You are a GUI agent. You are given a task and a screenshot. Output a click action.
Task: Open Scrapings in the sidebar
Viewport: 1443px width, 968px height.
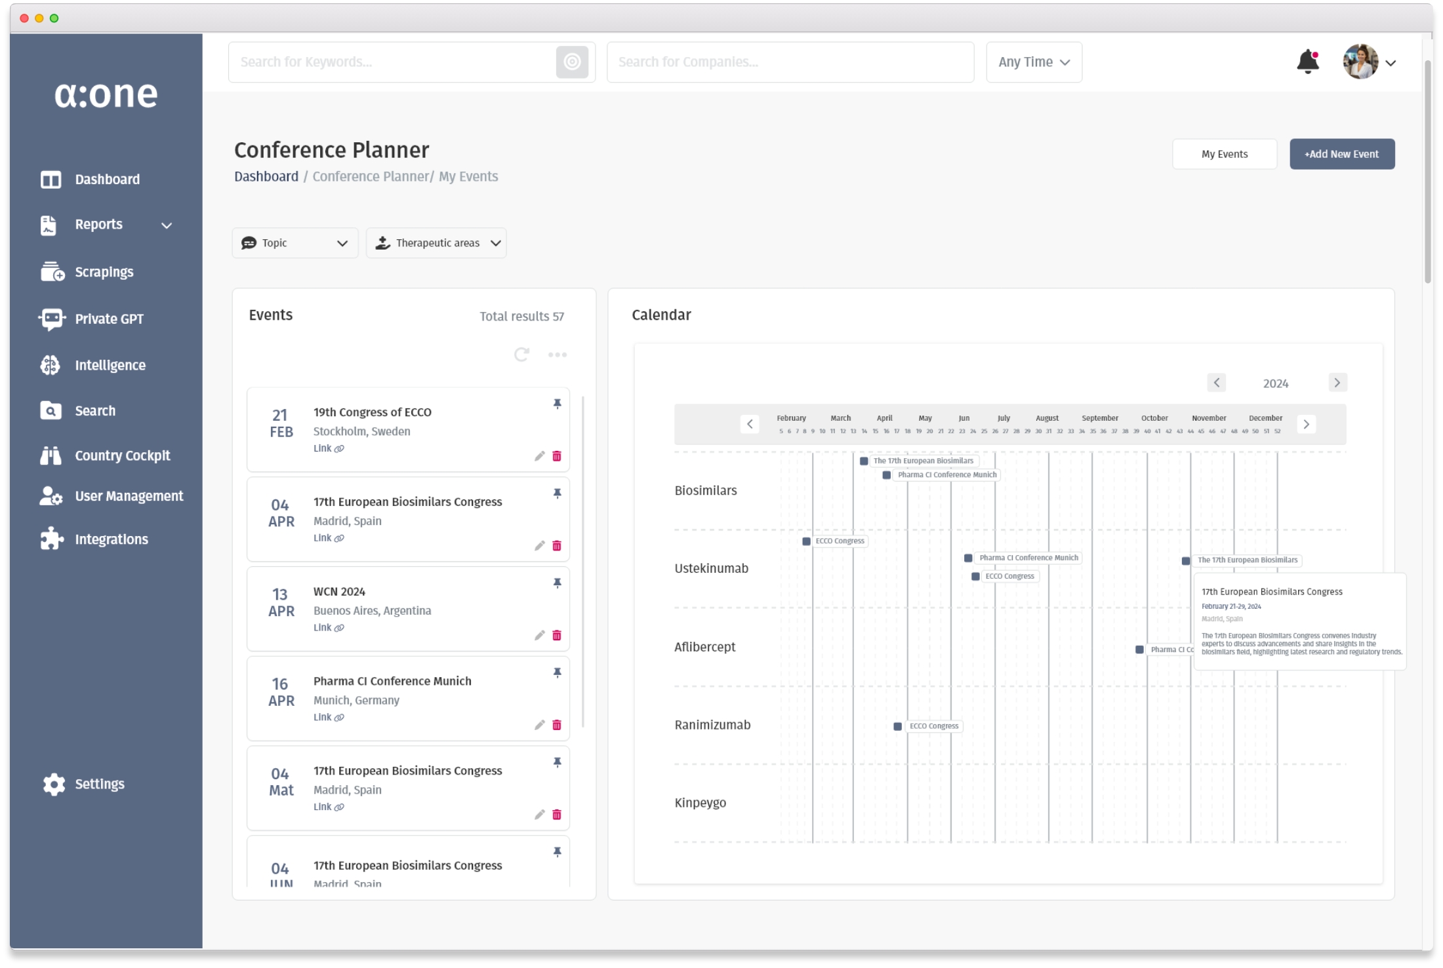[x=104, y=272]
